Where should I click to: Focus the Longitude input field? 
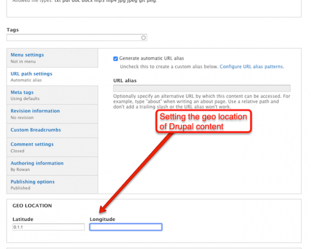tap(126, 227)
